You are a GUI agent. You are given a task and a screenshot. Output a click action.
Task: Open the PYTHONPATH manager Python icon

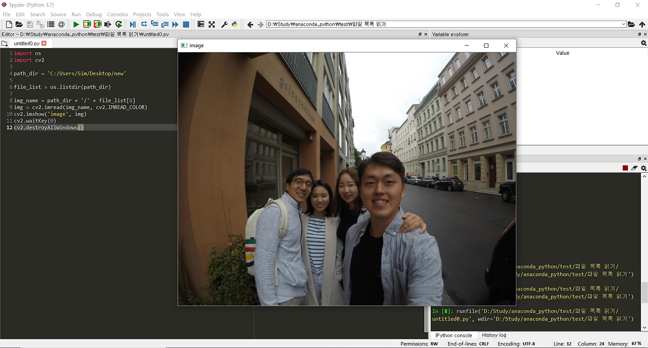point(235,24)
